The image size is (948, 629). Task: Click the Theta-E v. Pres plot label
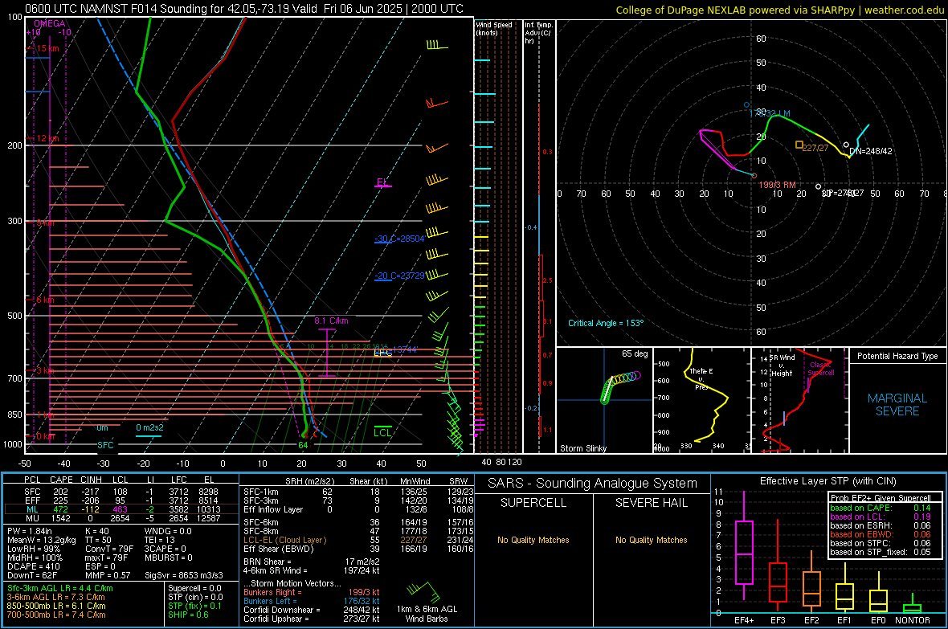click(701, 379)
